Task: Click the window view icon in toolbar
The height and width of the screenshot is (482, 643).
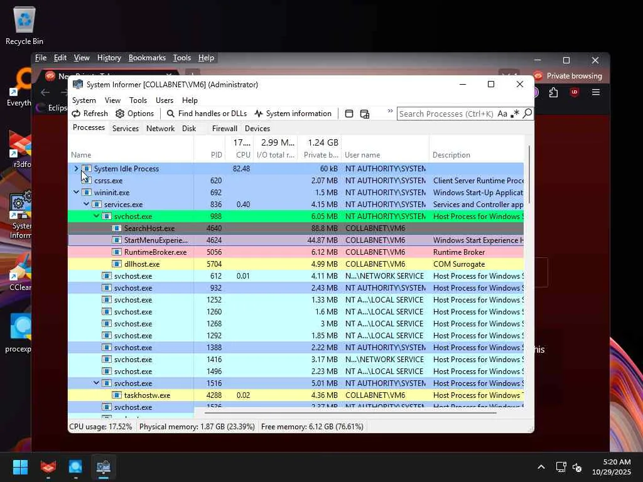Action: tap(349, 114)
